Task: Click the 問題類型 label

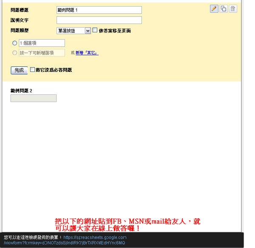Action: coord(20,31)
